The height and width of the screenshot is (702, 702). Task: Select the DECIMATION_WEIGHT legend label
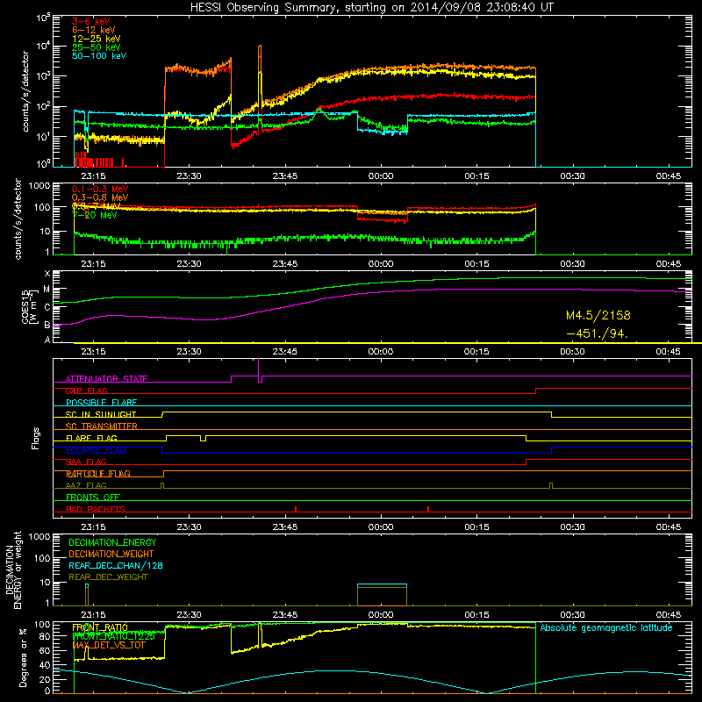click(x=111, y=554)
